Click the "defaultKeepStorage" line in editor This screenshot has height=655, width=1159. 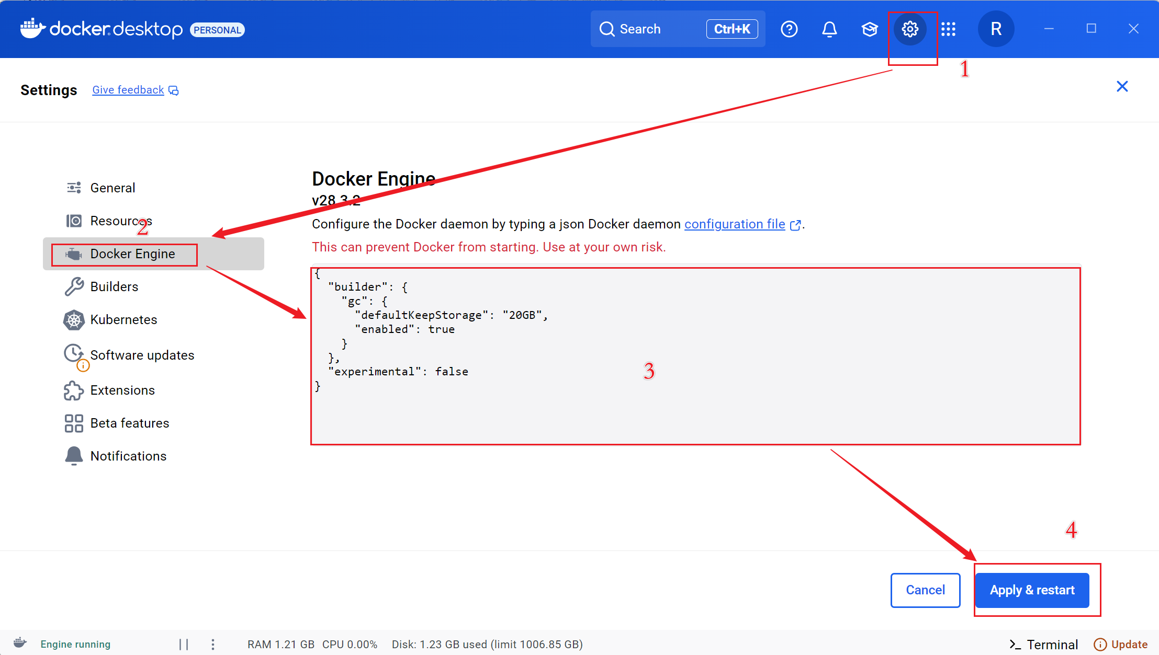(451, 315)
